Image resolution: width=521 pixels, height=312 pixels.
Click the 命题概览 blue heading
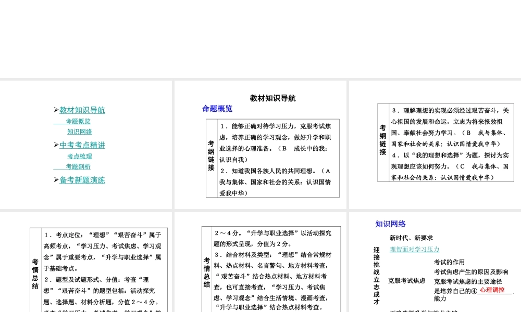click(217, 109)
